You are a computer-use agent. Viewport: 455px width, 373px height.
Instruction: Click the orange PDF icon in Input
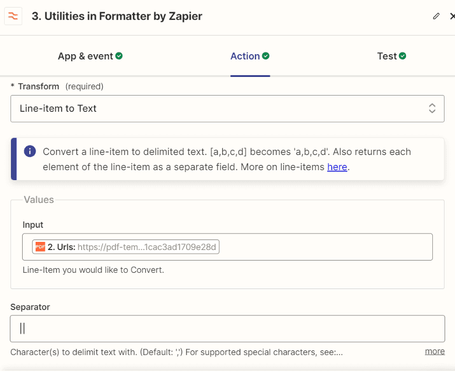click(40, 247)
